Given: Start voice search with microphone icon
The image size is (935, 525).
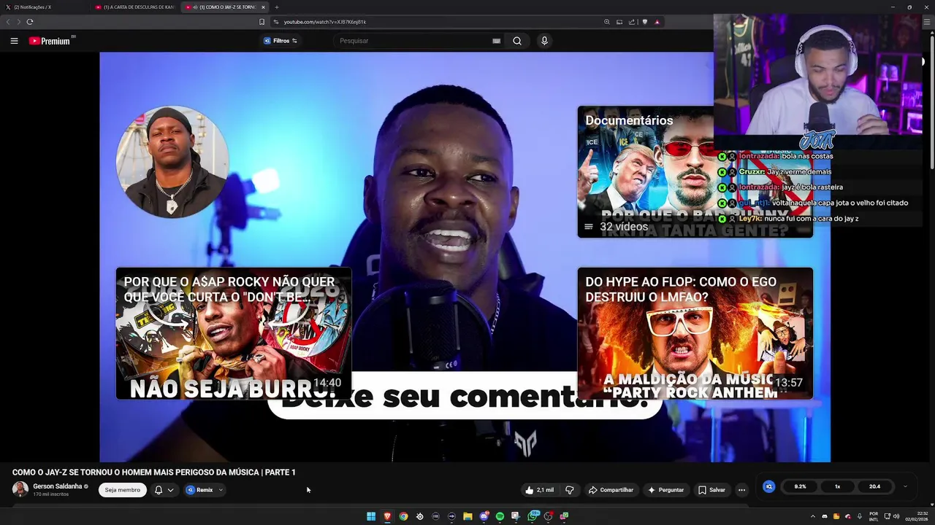Looking at the screenshot, I should click(544, 41).
